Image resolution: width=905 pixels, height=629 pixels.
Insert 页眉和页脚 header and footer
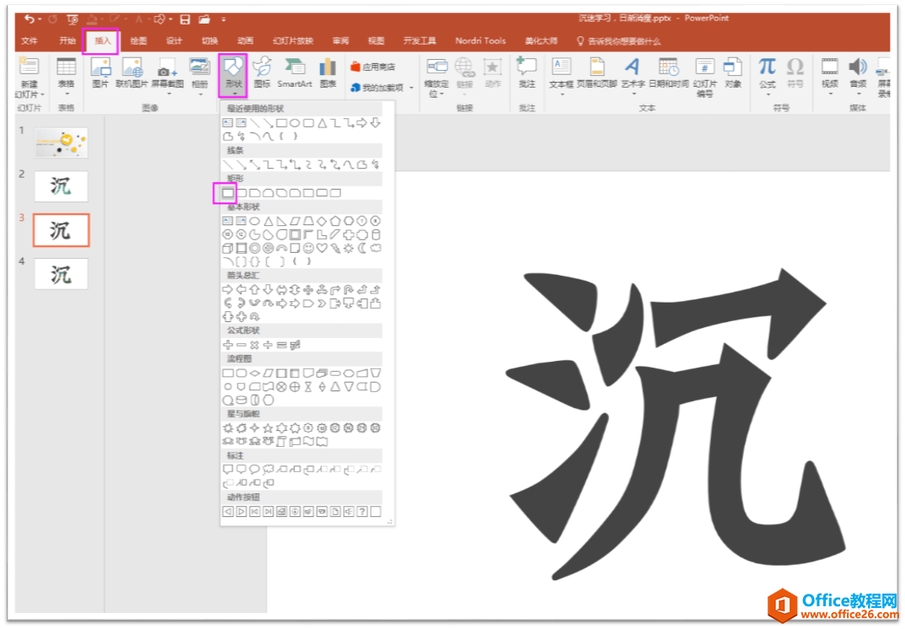click(x=597, y=73)
